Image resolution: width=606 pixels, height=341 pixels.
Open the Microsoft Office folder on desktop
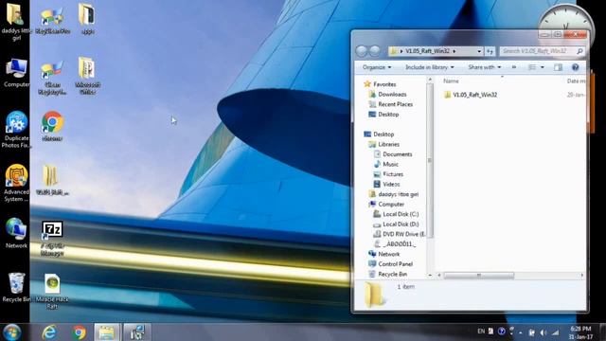tap(87, 76)
